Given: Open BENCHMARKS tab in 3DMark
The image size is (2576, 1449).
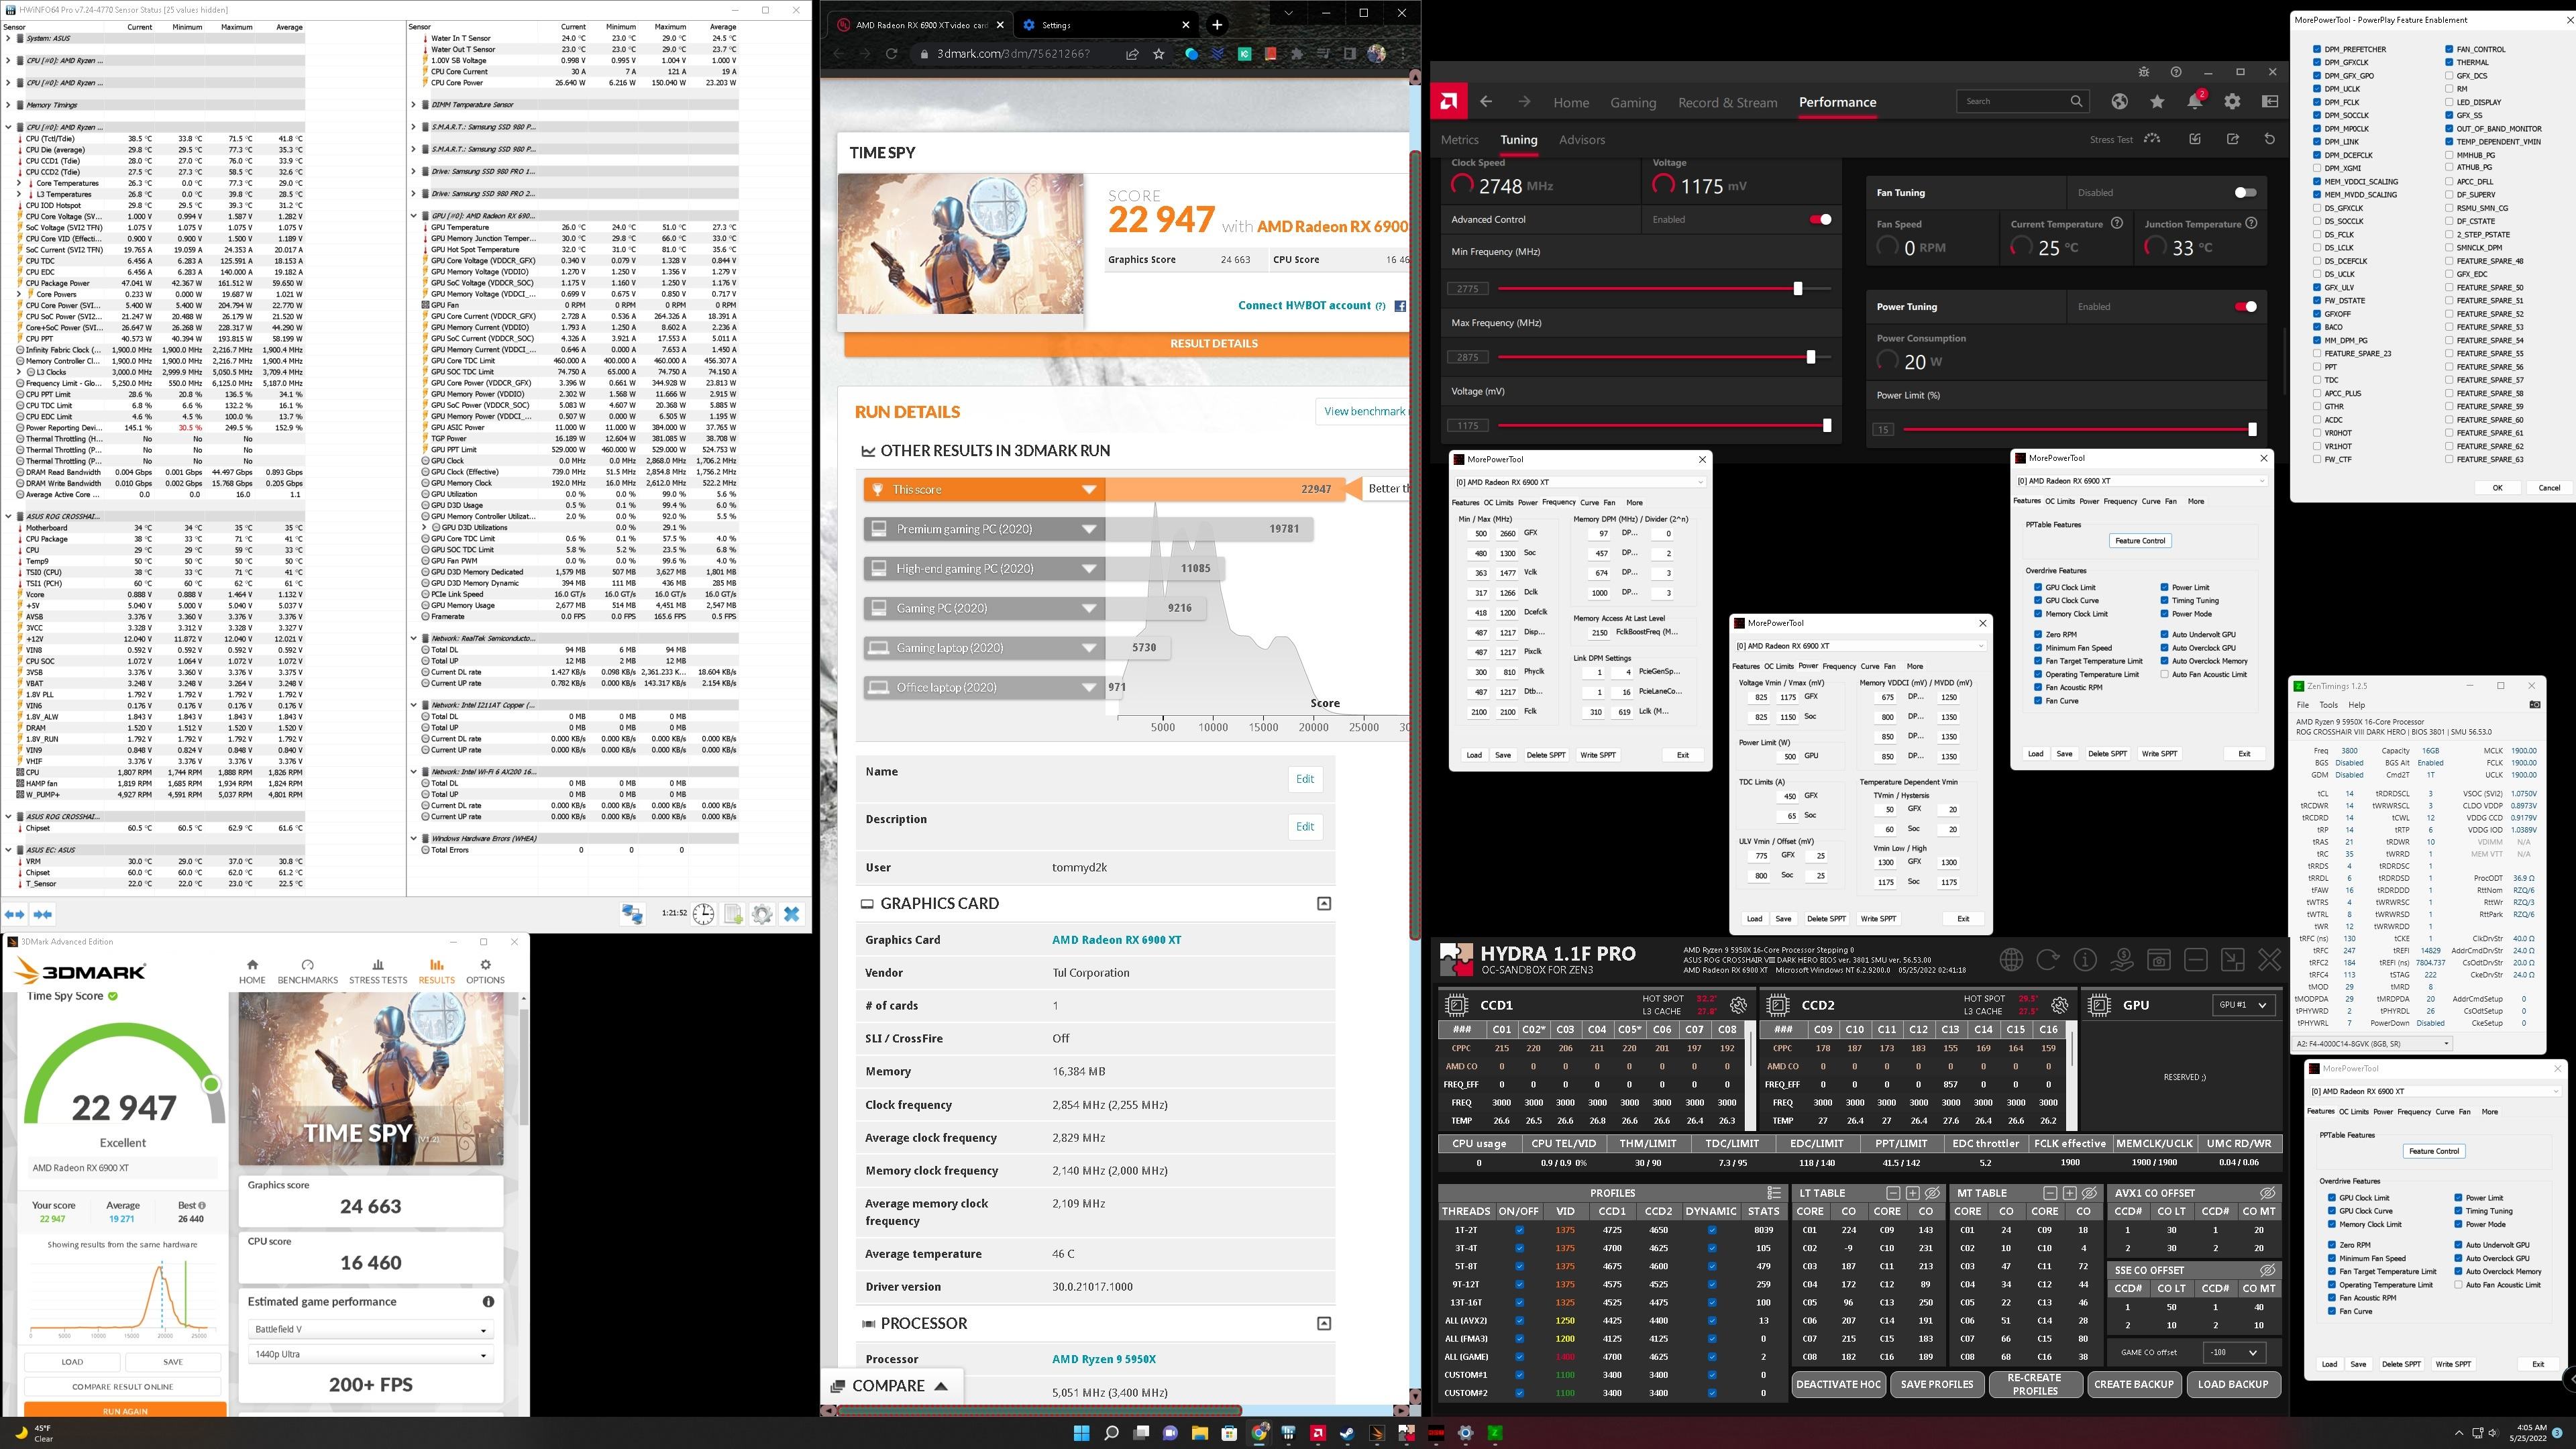Looking at the screenshot, I should coord(307,971).
